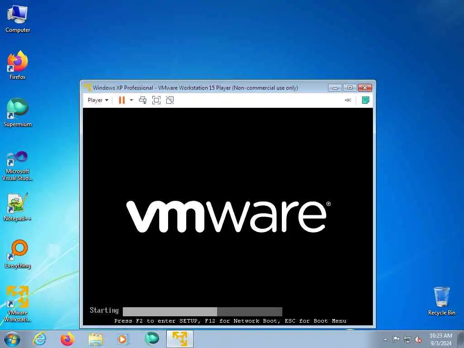
Task: Click the active VMware Player taskbar button
Action: point(179,339)
